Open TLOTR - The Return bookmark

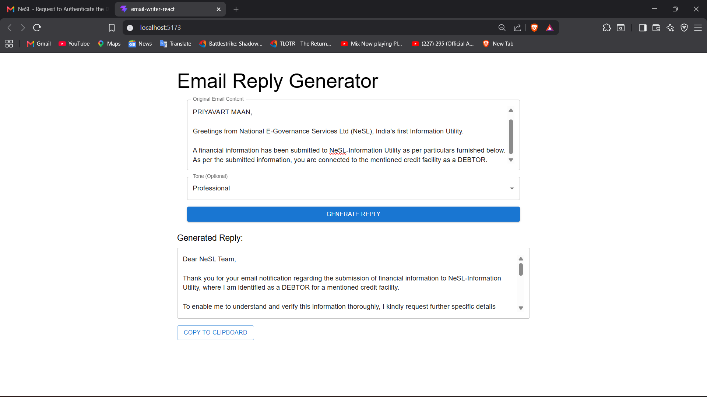pyautogui.click(x=301, y=44)
